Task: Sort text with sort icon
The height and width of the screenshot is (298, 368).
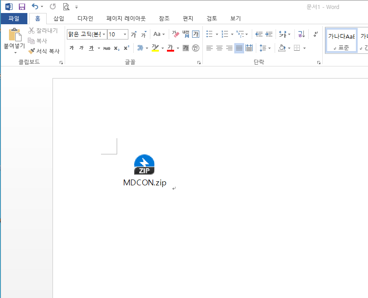Action: 301,34
